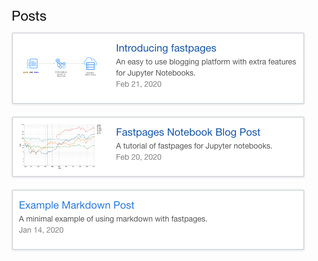
Task: Click the 'A minimal example of using markdown' description
Action: pyautogui.click(x=113, y=219)
